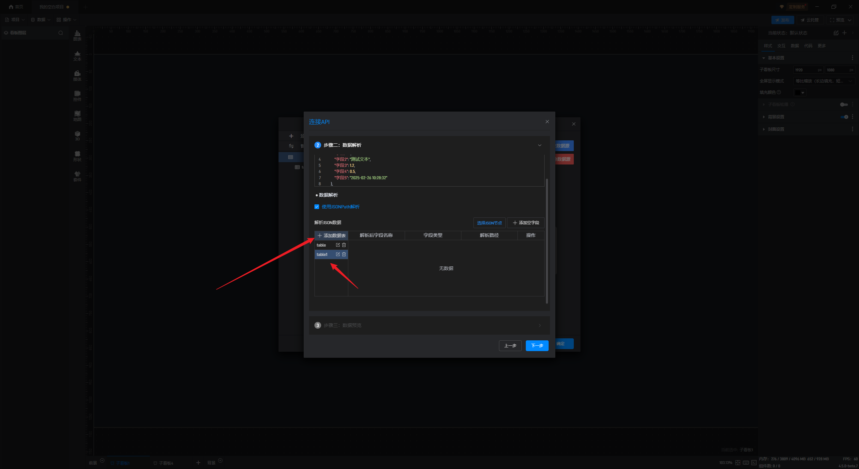Switch to the 数据 tab in properties panel
The width and height of the screenshot is (859, 469).
(x=795, y=46)
